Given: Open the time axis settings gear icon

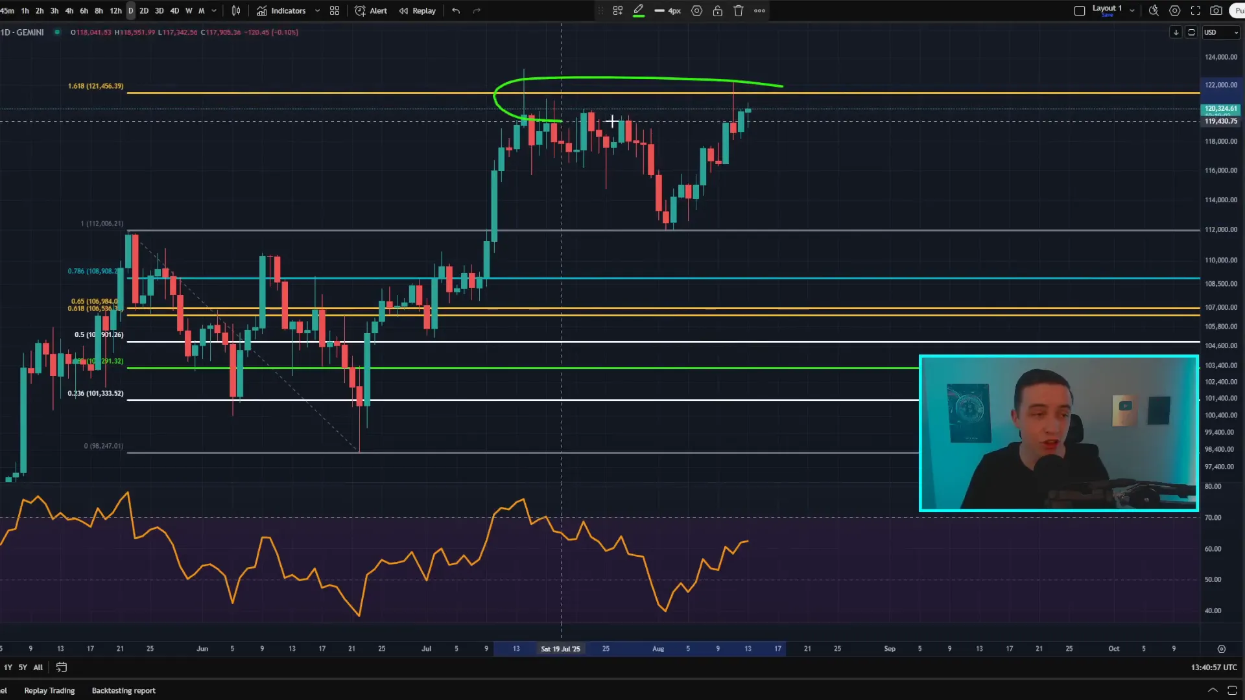Looking at the screenshot, I should pyautogui.click(x=1222, y=649).
